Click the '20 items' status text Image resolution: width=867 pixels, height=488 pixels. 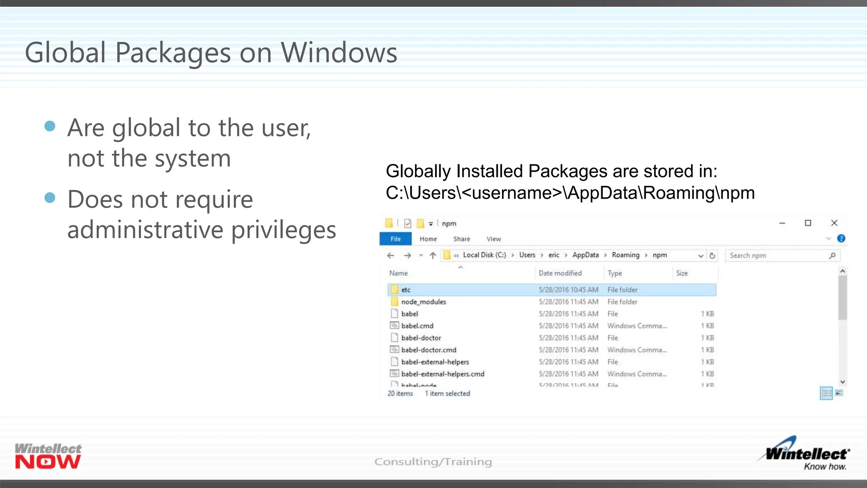click(x=400, y=394)
